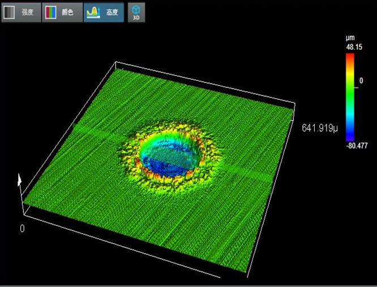Click the height color scale bar
The image size is (377, 287).
pyautogui.click(x=350, y=96)
